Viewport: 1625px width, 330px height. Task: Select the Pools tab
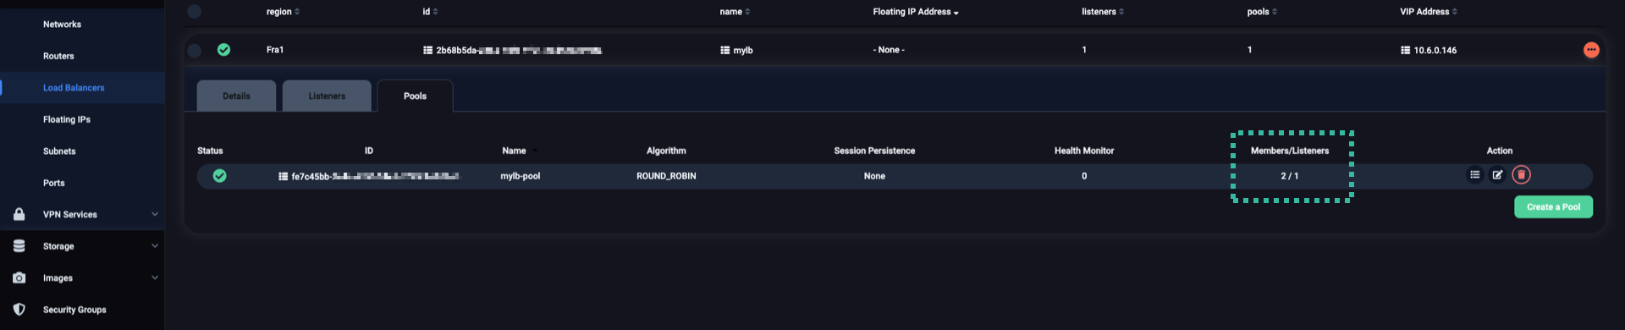(x=415, y=96)
